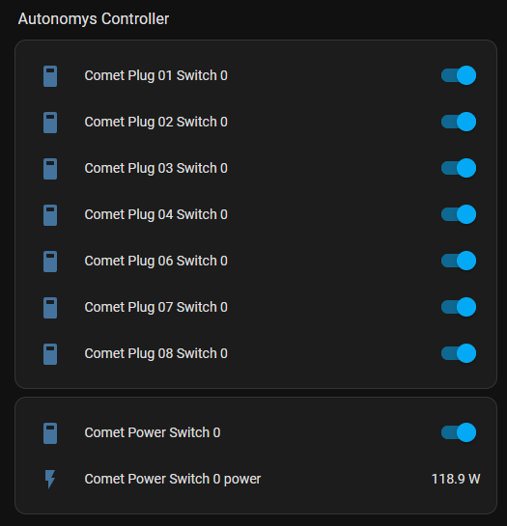Click the Comet Plug 04 switch icon
The height and width of the screenshot is (526, 507).
point(50,215)
